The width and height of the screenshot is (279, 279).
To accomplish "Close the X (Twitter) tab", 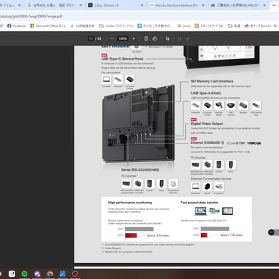I will [x=142, y=5].
